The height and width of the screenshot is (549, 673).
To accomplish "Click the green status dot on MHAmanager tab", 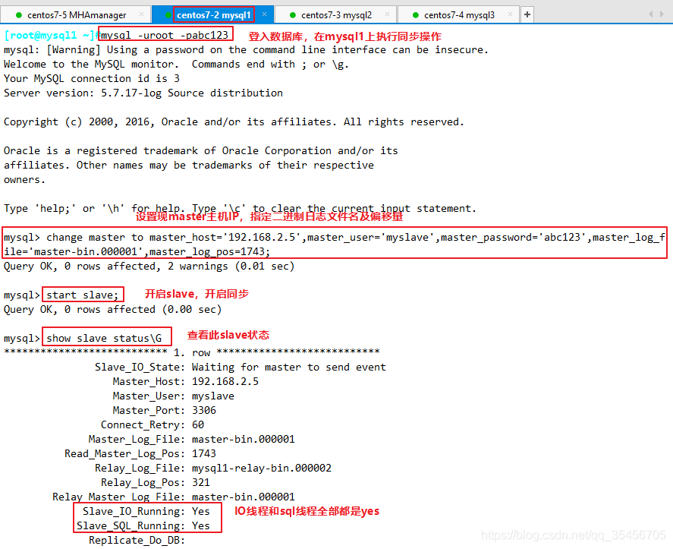I will [18, 15].
